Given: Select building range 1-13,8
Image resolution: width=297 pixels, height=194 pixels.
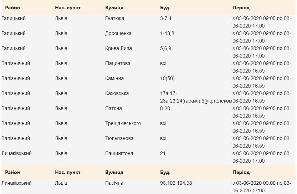Looking at the screenshot, I should tap(167, 33).
